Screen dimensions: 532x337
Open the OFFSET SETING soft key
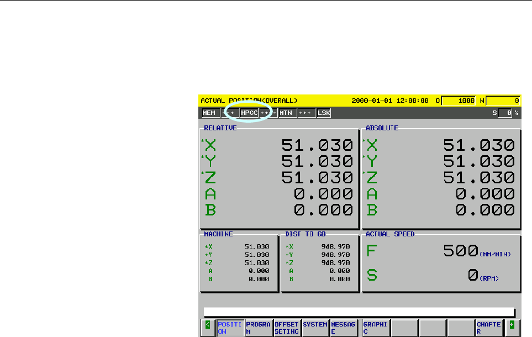(287, 328)
